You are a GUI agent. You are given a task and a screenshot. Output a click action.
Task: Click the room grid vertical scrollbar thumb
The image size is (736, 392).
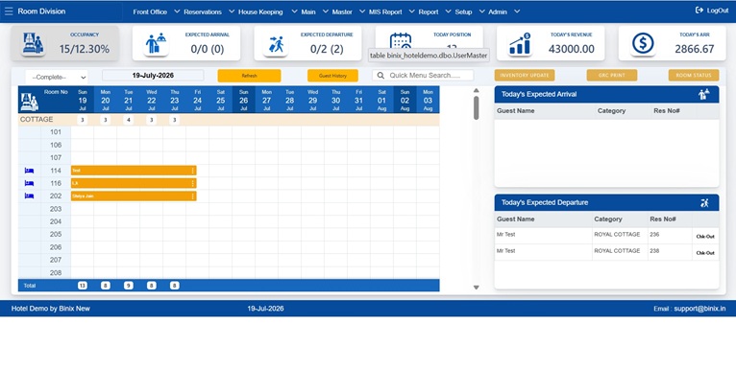pyautogui.click(x=476, y=107)
